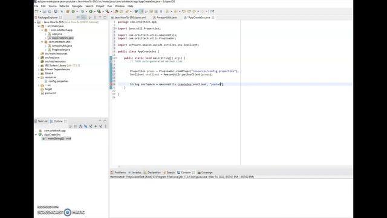
Task: Click the Debug bug icon in toolbar
Action: (83, 12)
